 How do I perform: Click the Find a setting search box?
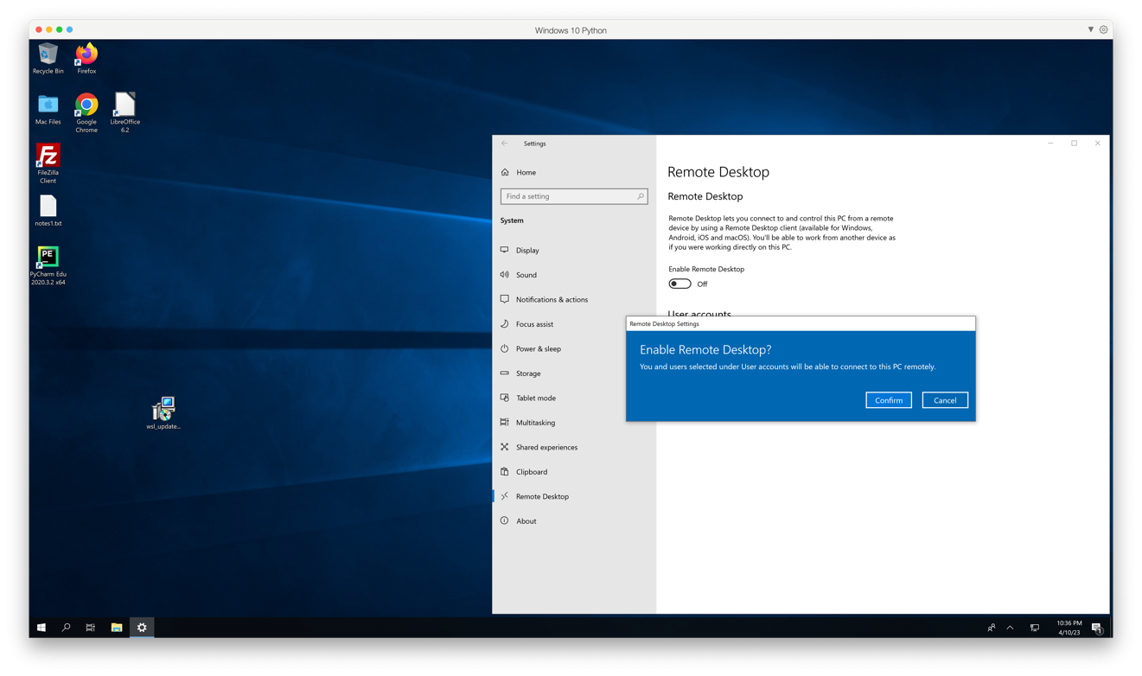573,196
